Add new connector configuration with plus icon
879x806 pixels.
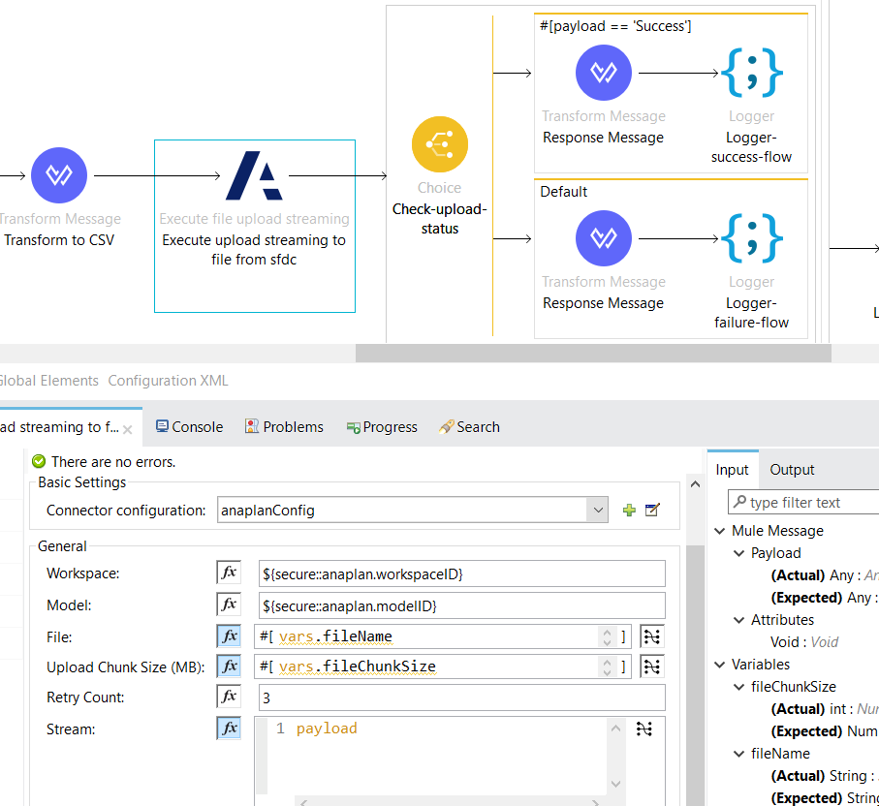coord(629,511)
